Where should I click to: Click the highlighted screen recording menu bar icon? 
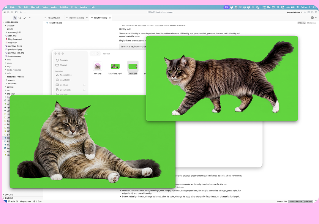(226, 7)
